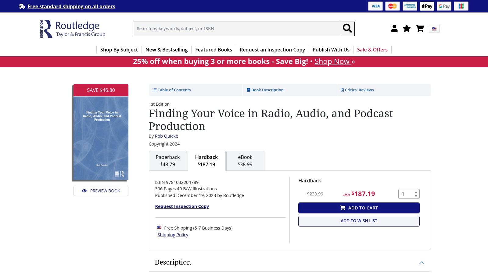Jump to Book Description
Viewport: 488px width, 274px height.
tap(290, 90)
